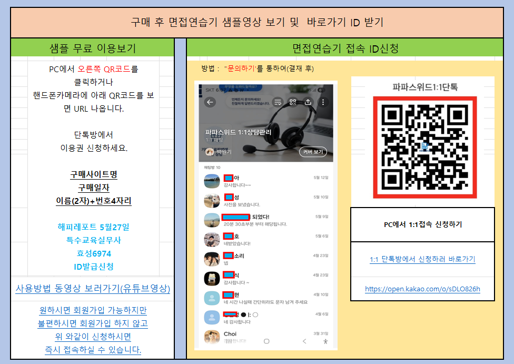
Task: Select chat row with message 감사합니다~~
Action: 266,181
